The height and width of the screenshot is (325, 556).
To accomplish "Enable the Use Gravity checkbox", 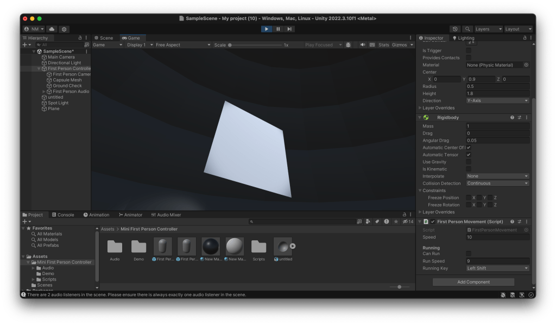I will pyautogui.click(x=469, y=162).
